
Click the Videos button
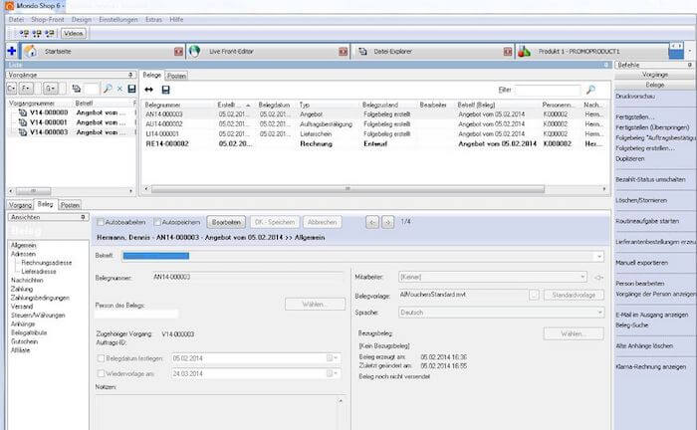point(74,33)
